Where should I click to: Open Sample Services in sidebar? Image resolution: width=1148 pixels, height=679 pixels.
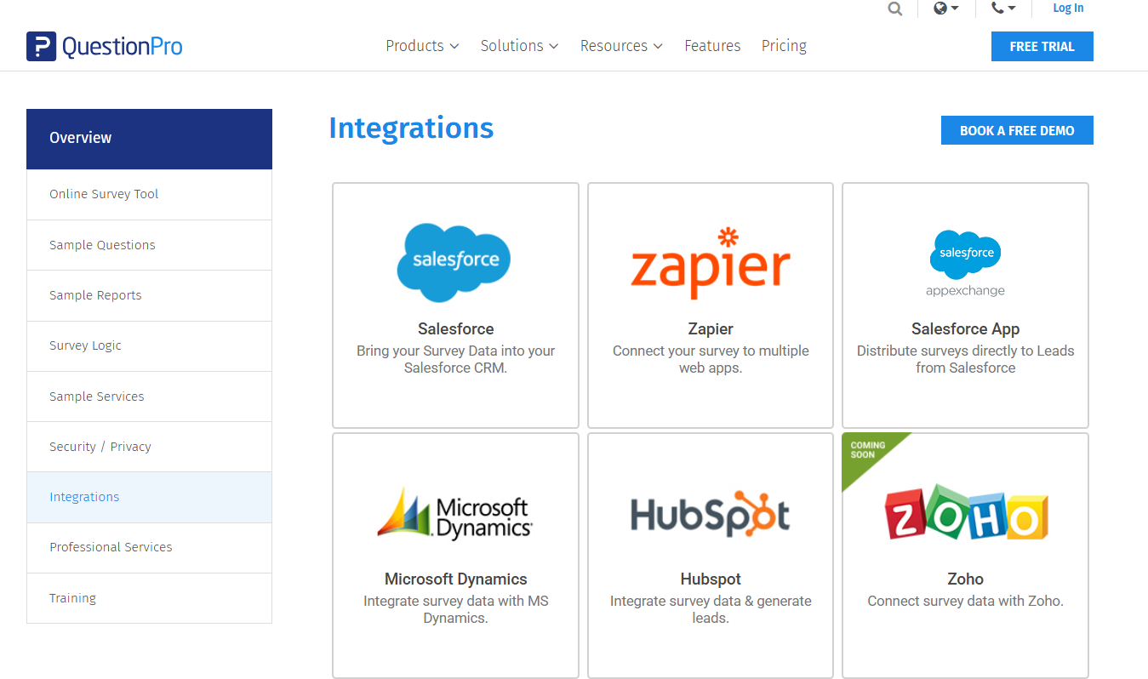149,397
